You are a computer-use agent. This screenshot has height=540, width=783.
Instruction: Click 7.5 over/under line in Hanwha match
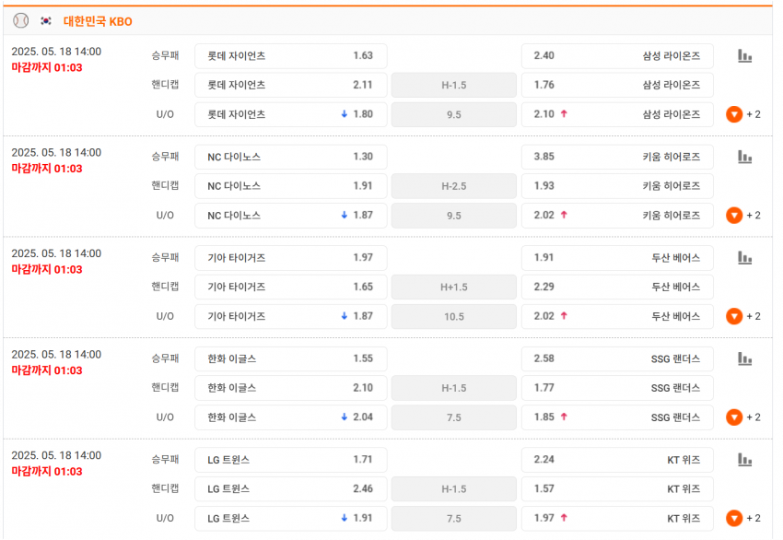(454, 417)
